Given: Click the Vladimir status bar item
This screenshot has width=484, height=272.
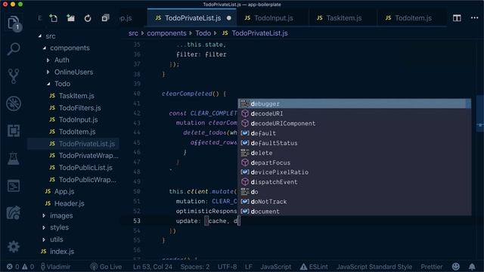Looking at the screenshot, I should [55, 267].
